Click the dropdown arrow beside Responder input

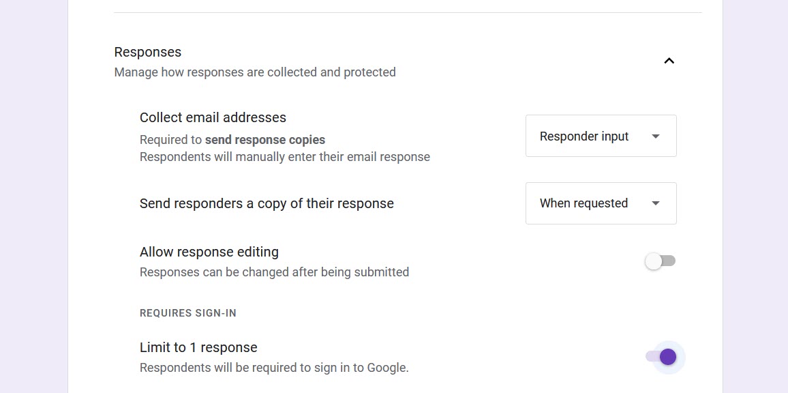pyautogui.click(x=655, y=136)
